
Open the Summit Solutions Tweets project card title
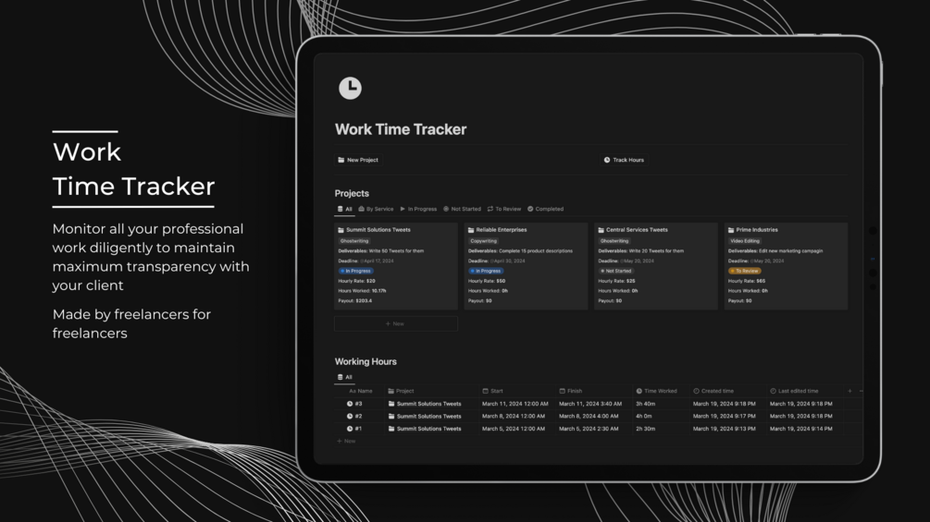(378, 230)
